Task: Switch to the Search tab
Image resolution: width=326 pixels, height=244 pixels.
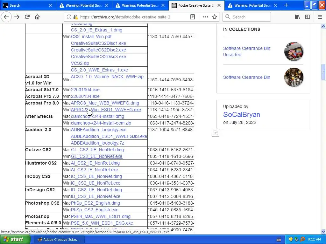Action: point(28,5)
